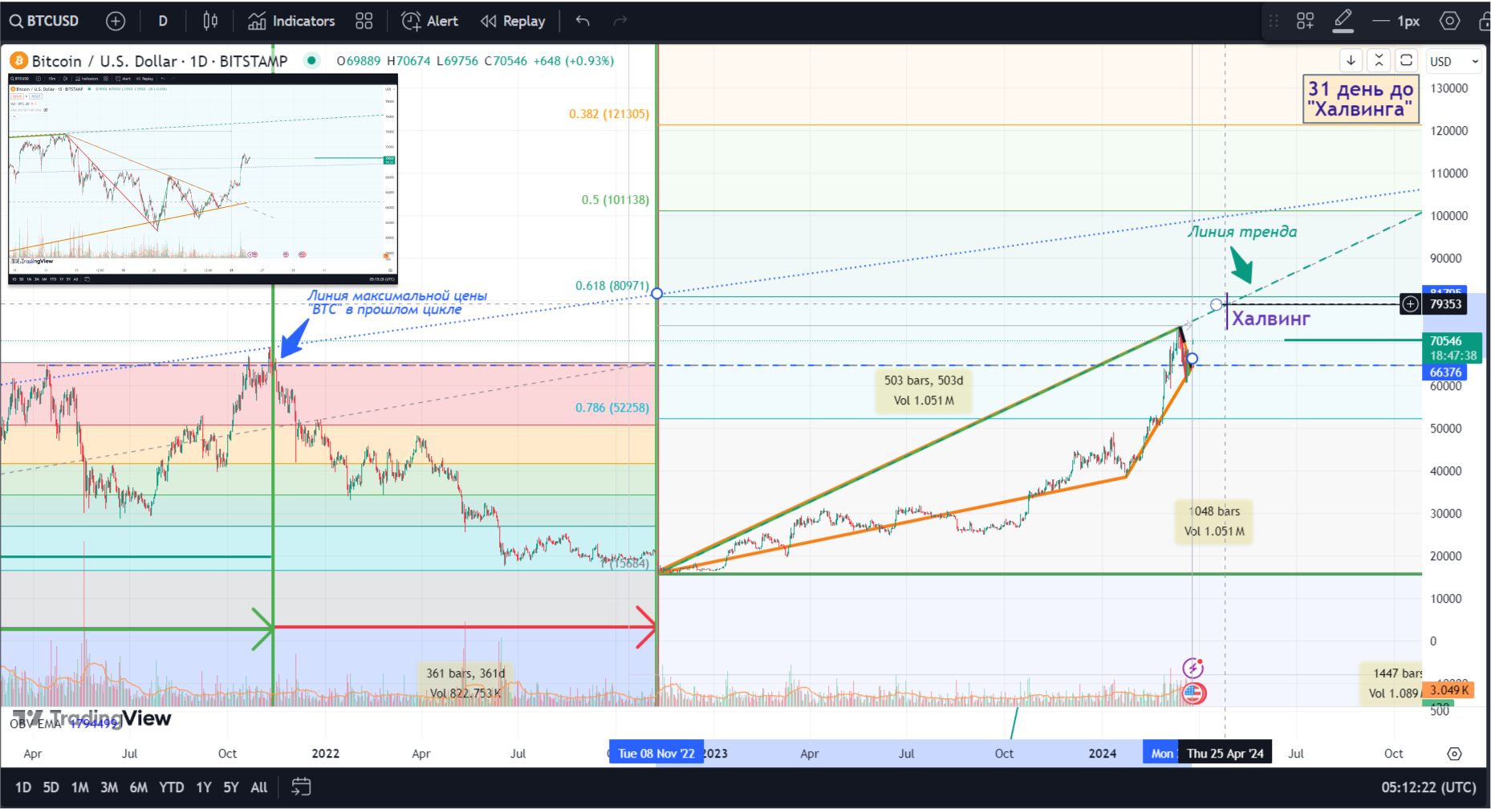
Task: Open the candlestick chart type menu
Action: (210, 21)
